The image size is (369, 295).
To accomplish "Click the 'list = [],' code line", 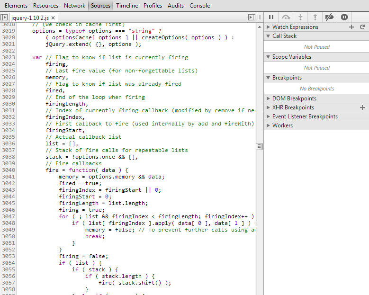I will click(x=62, y=143).
